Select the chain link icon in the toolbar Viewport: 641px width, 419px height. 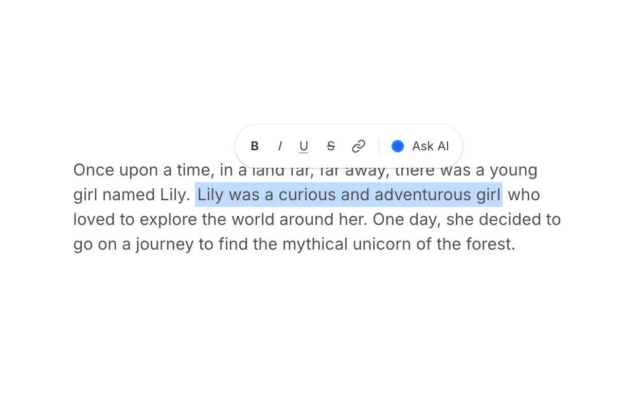tap(359, 146)
